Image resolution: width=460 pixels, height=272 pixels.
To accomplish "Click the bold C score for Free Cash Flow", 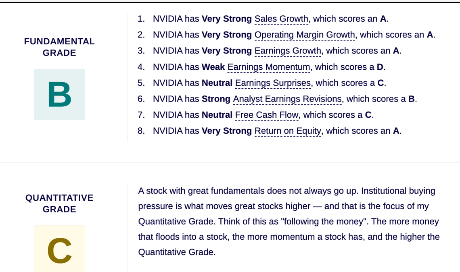I will tap(368, 115).
